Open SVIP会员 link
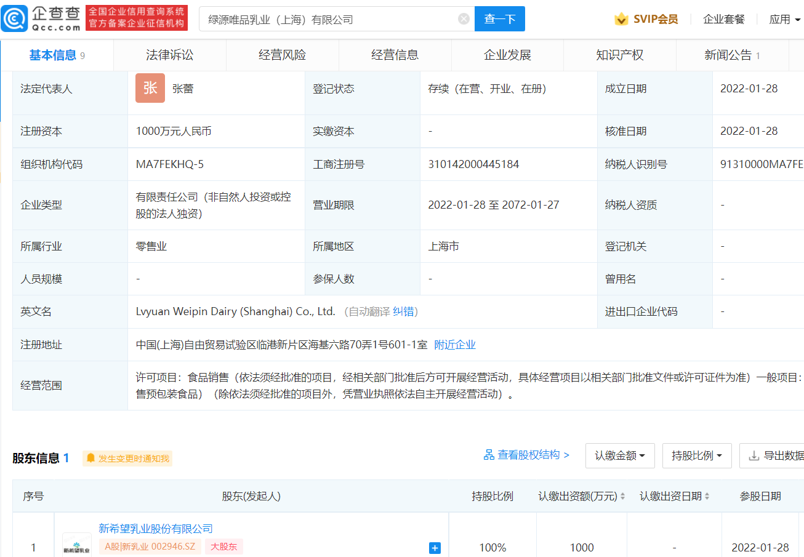 pyautogui.click(x=656, y=19)
